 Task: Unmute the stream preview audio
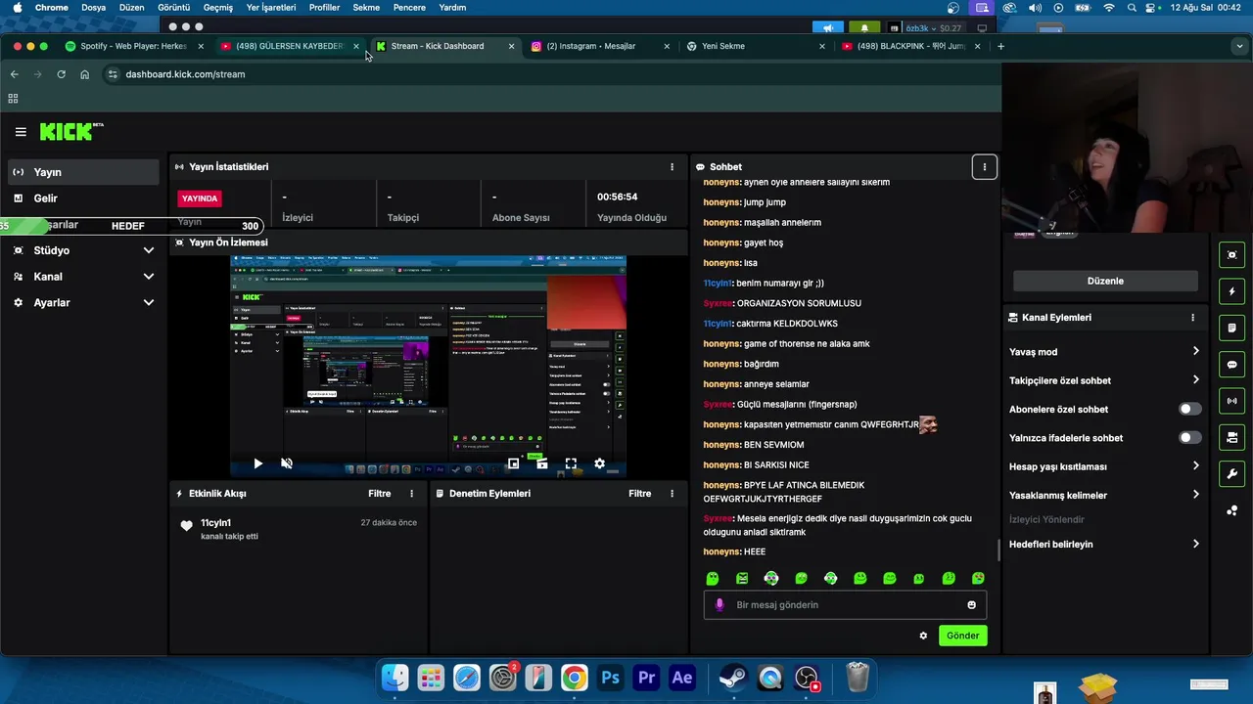pos(287,463)
